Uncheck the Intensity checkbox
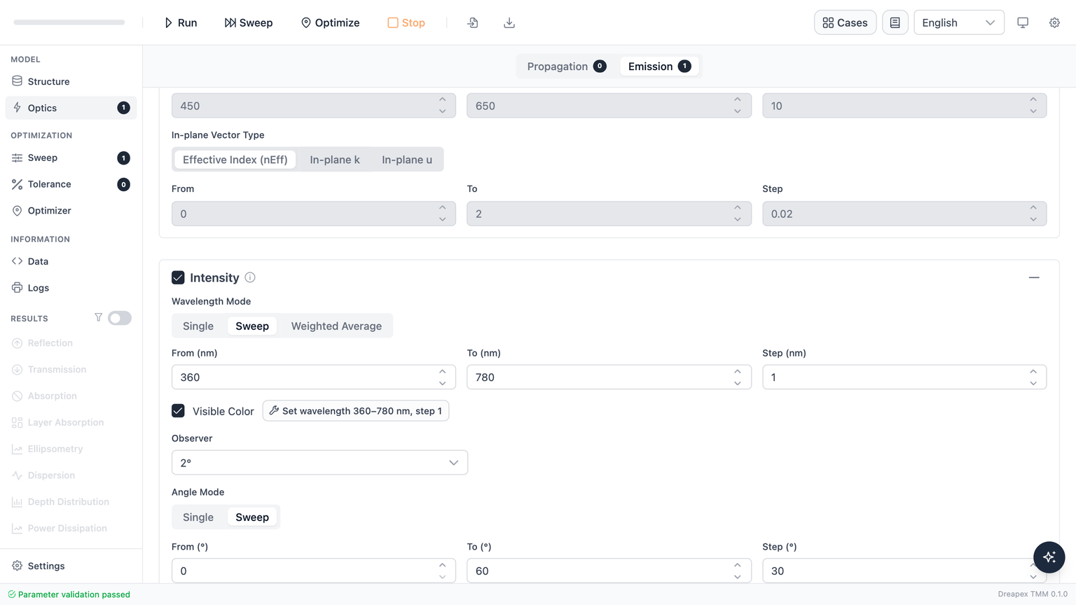 pyautogui.click(x=178, y=277)
